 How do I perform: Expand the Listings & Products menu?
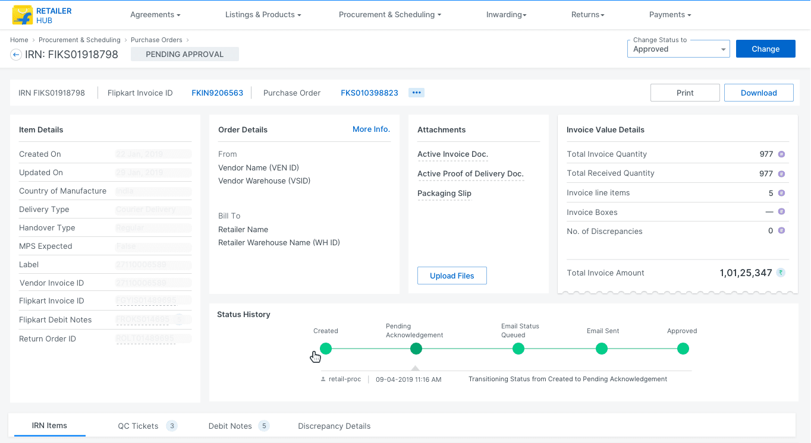[x=263, y=15]
